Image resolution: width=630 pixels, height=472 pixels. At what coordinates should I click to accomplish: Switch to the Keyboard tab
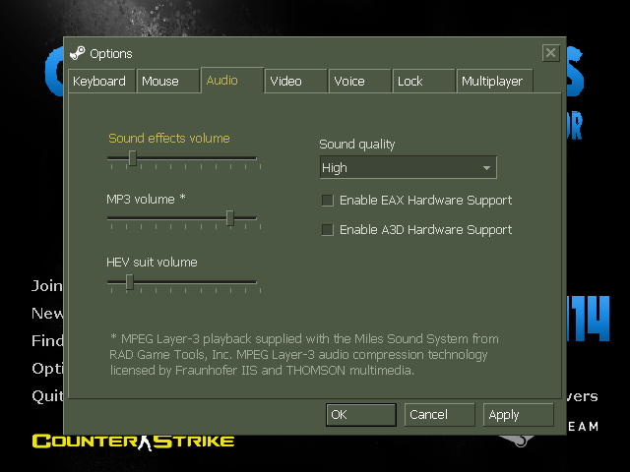(x=99, y=82)
